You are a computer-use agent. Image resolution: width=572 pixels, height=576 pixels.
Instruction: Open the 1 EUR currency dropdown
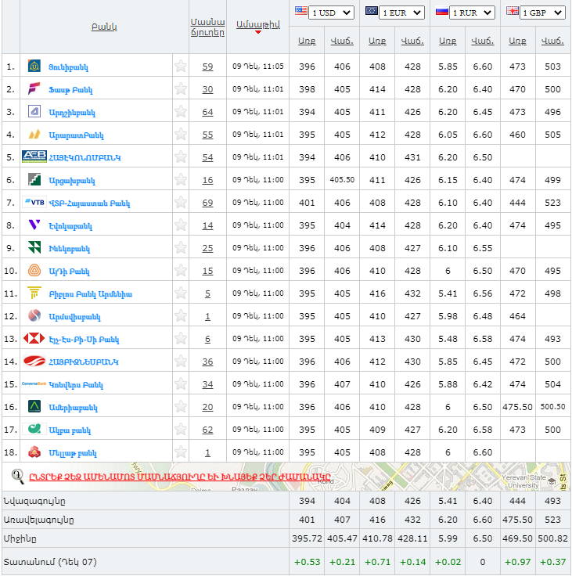[402, 13]
